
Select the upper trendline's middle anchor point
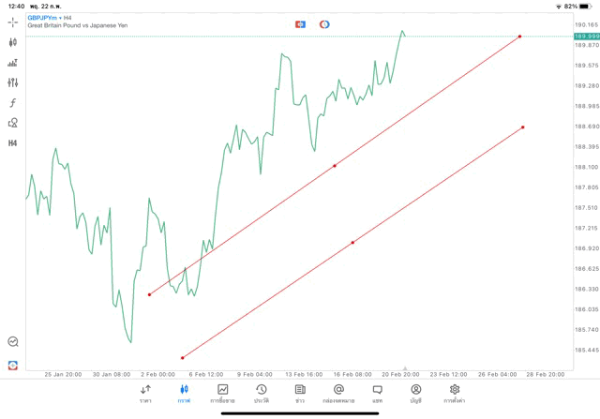pyautogui.click(x=335, y=166)
